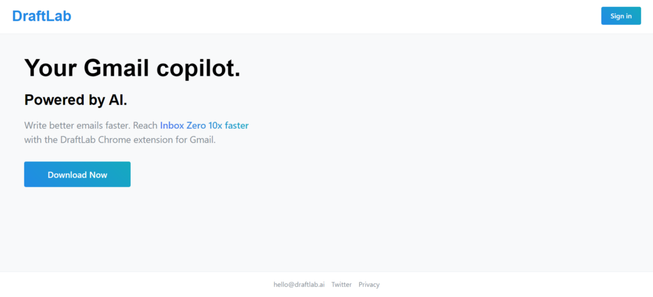Click the "Write better emails faster." sentence
Screen dimensions: 653x297
point(77,125)
